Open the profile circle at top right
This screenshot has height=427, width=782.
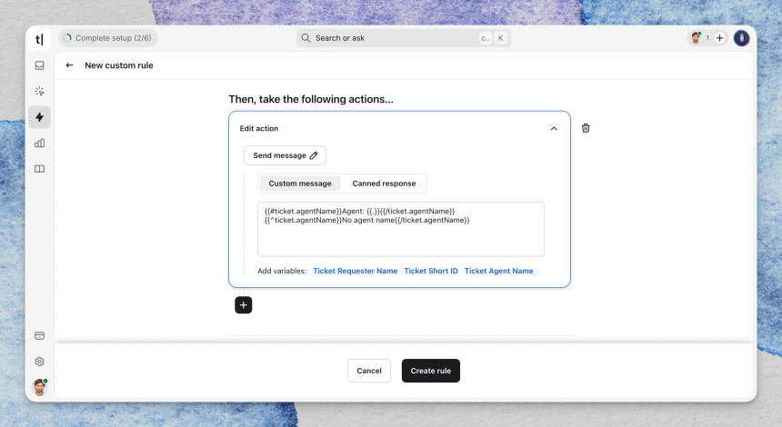point(742,38)
